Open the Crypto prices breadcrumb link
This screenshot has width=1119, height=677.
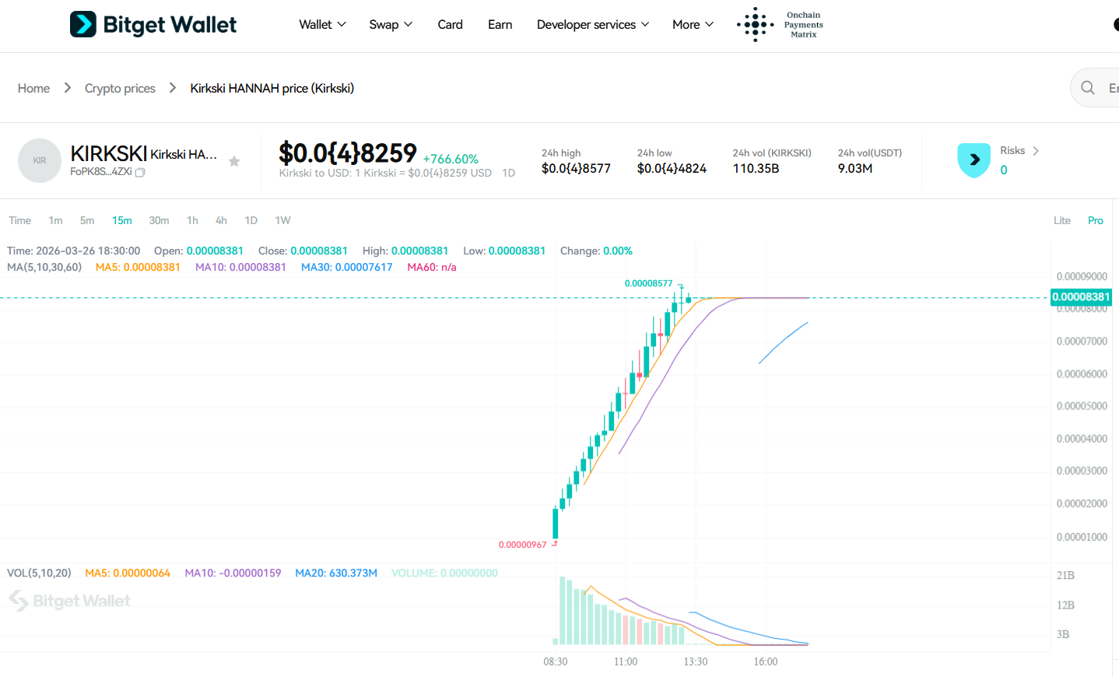tap(120, 88)
